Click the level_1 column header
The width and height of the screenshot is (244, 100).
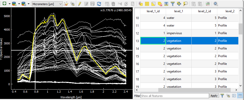179,11
